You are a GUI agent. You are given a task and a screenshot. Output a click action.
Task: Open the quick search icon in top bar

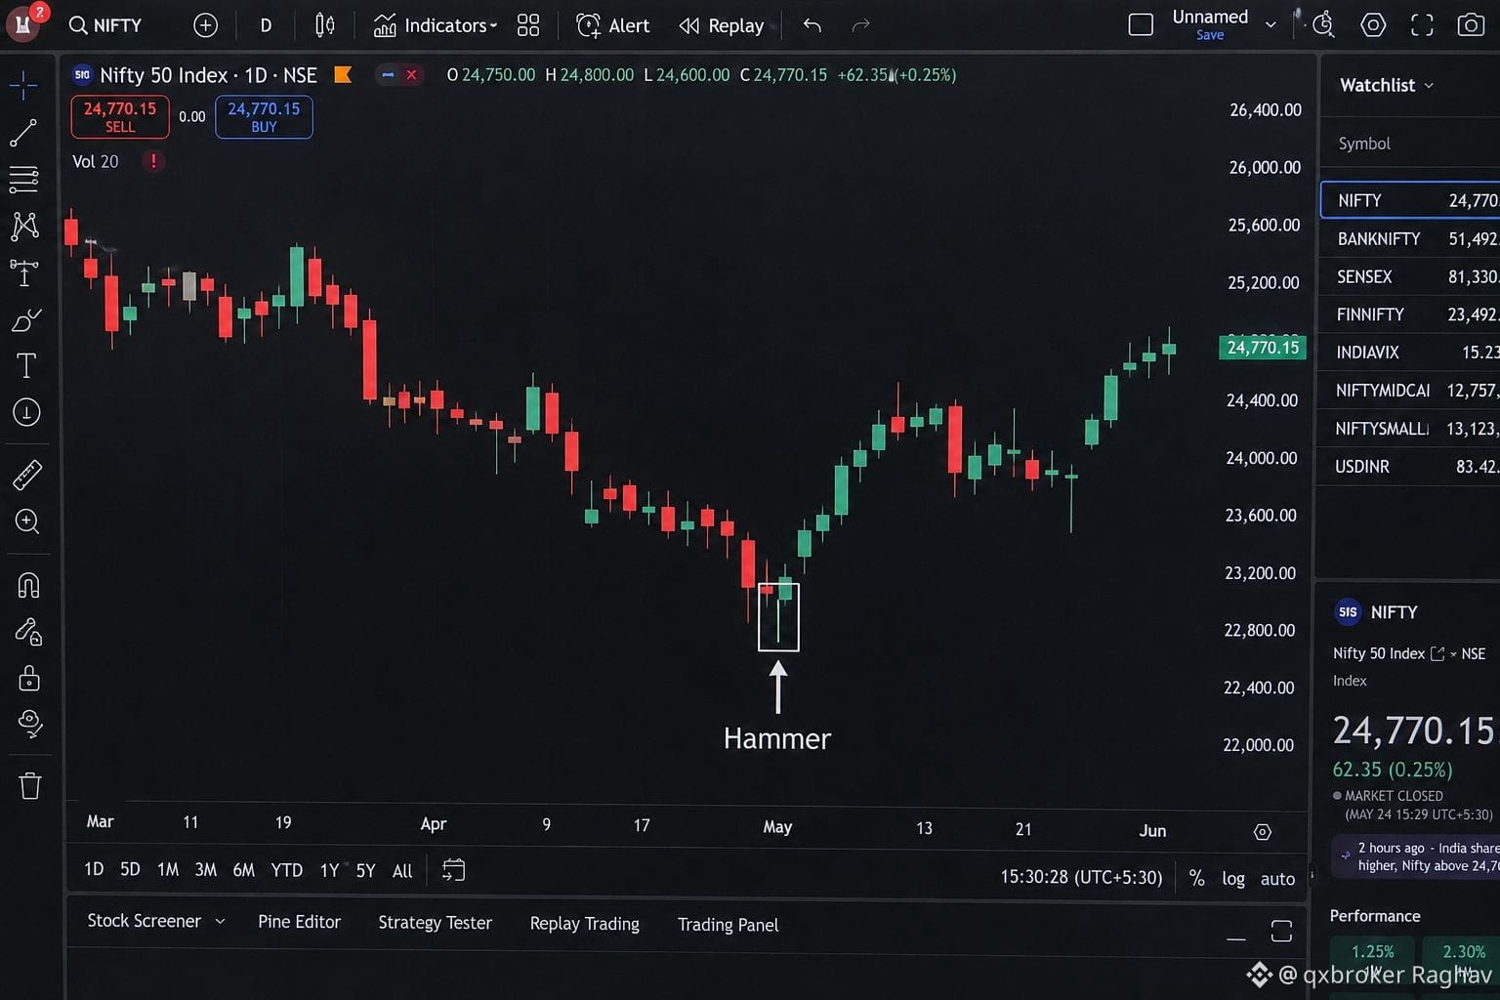click(x=1323, y=24)
